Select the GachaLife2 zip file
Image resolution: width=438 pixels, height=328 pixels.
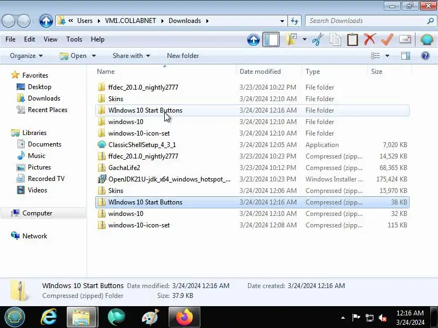(252, 168)
